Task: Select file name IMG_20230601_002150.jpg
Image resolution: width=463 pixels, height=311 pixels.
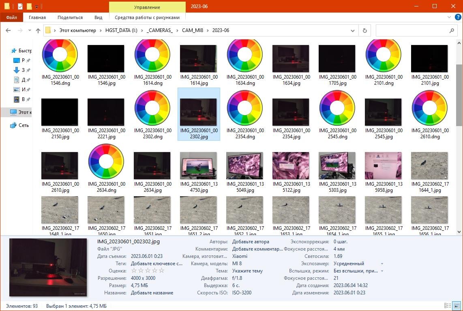Action: point(60,133)
